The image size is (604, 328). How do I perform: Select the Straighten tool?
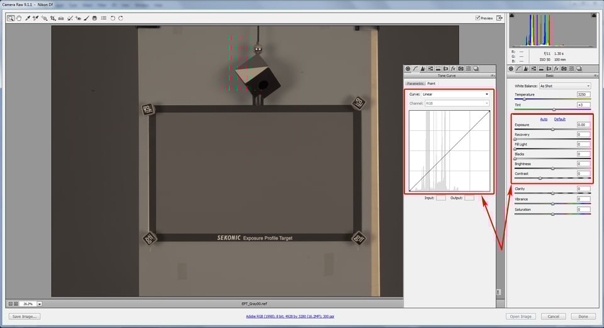(61, 18)
